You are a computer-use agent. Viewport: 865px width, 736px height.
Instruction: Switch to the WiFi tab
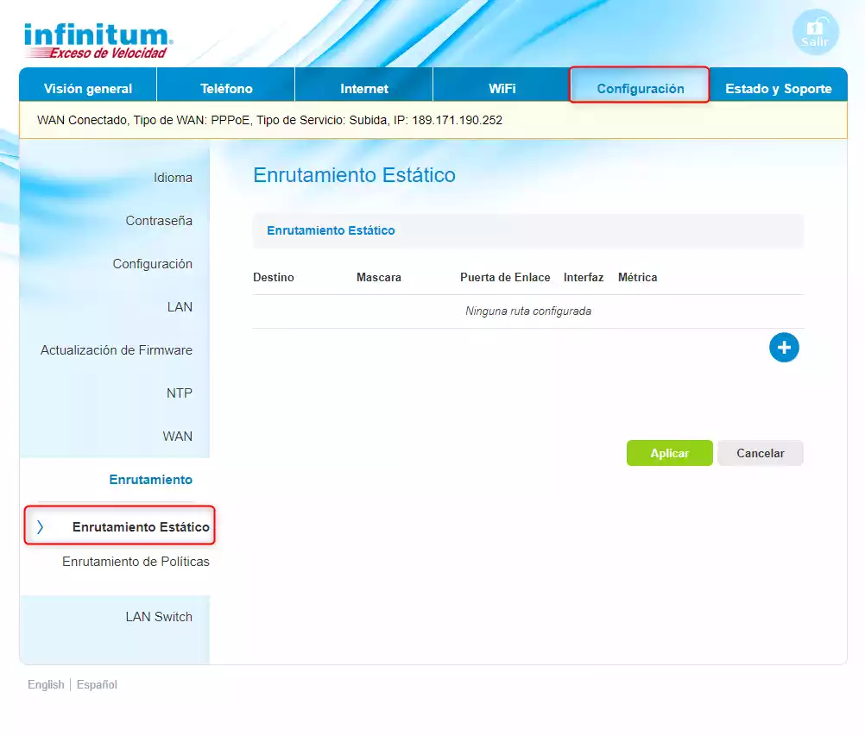[x=501, y=87]
